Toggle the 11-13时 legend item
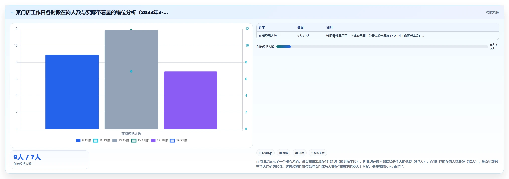This screenshot has height=179, width=509. coord(101,141)
